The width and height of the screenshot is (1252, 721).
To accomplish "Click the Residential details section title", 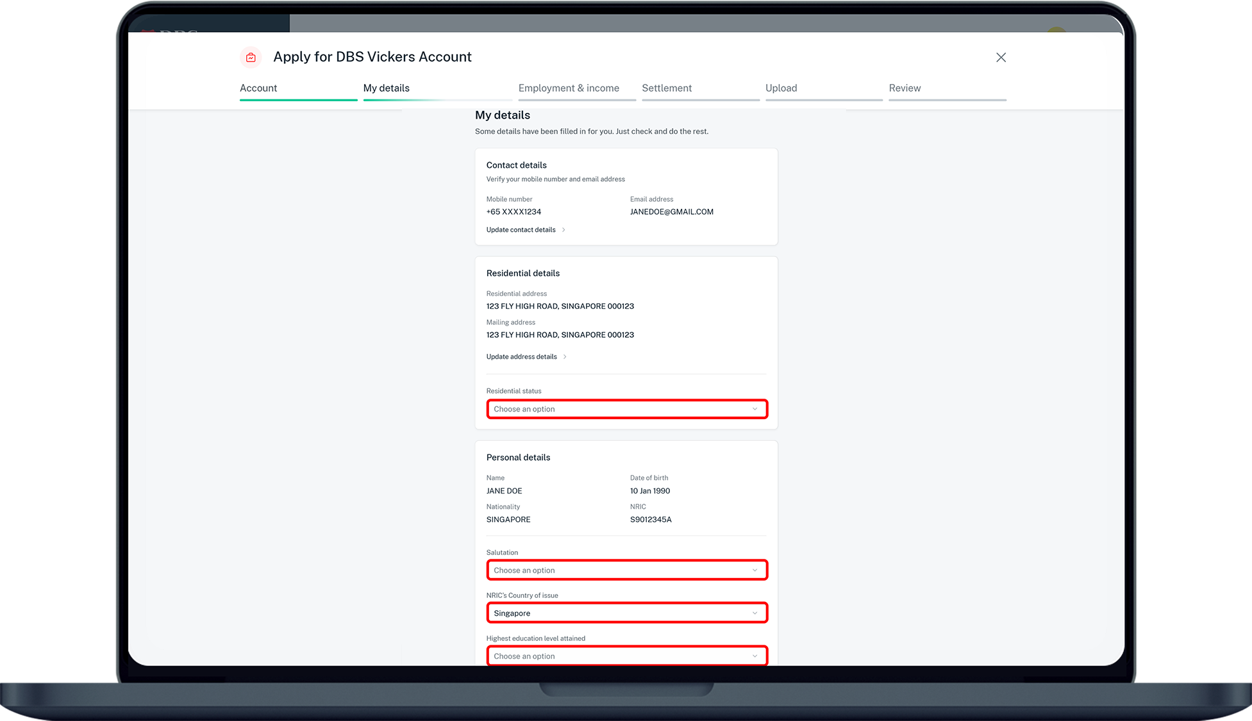I will (x=522, y=274).
